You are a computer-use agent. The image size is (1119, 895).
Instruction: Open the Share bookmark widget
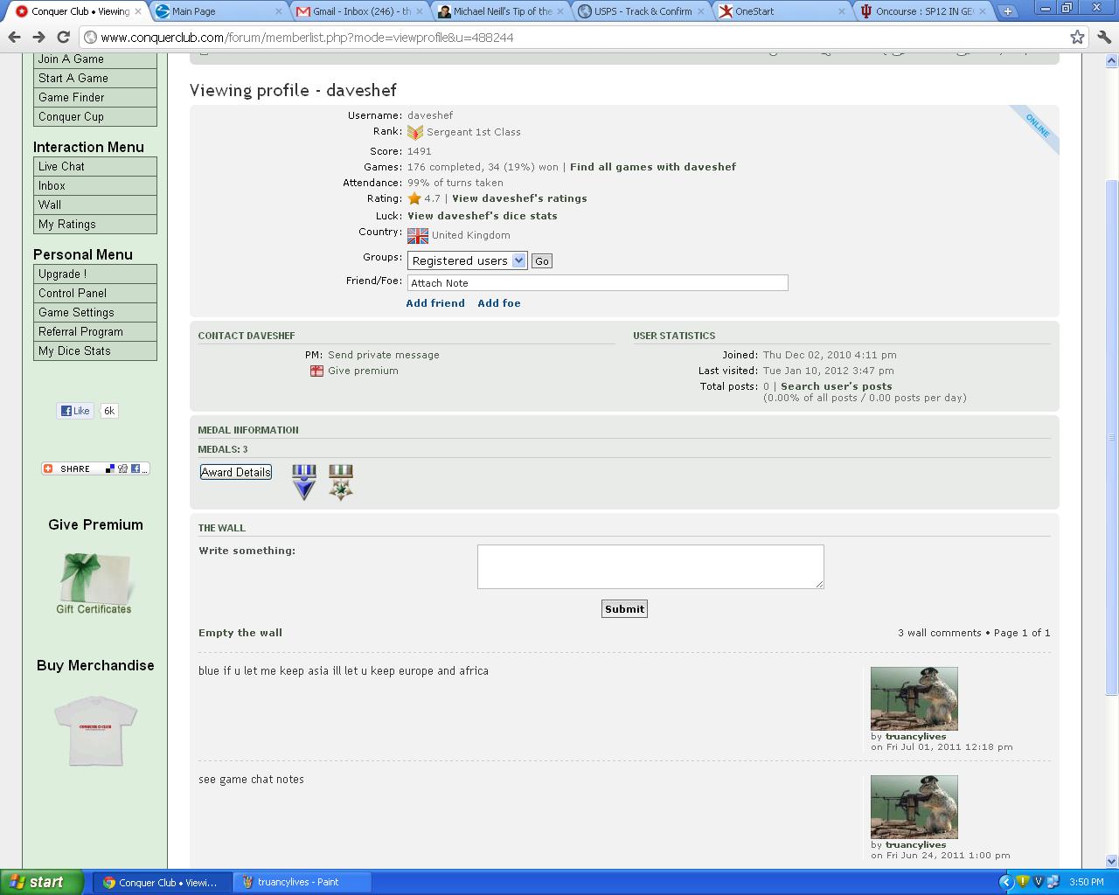94,468
